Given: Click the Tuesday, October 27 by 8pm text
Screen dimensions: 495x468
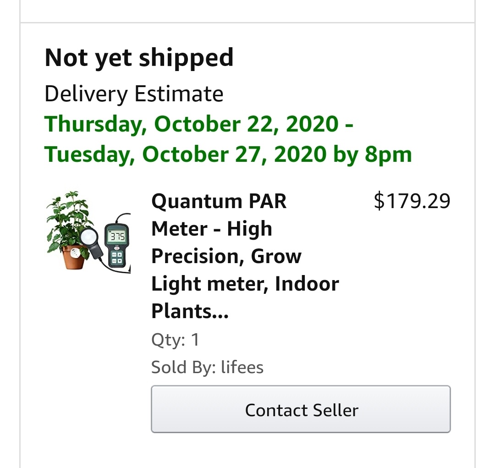Looking at the screenshot, I should point(228,154).
